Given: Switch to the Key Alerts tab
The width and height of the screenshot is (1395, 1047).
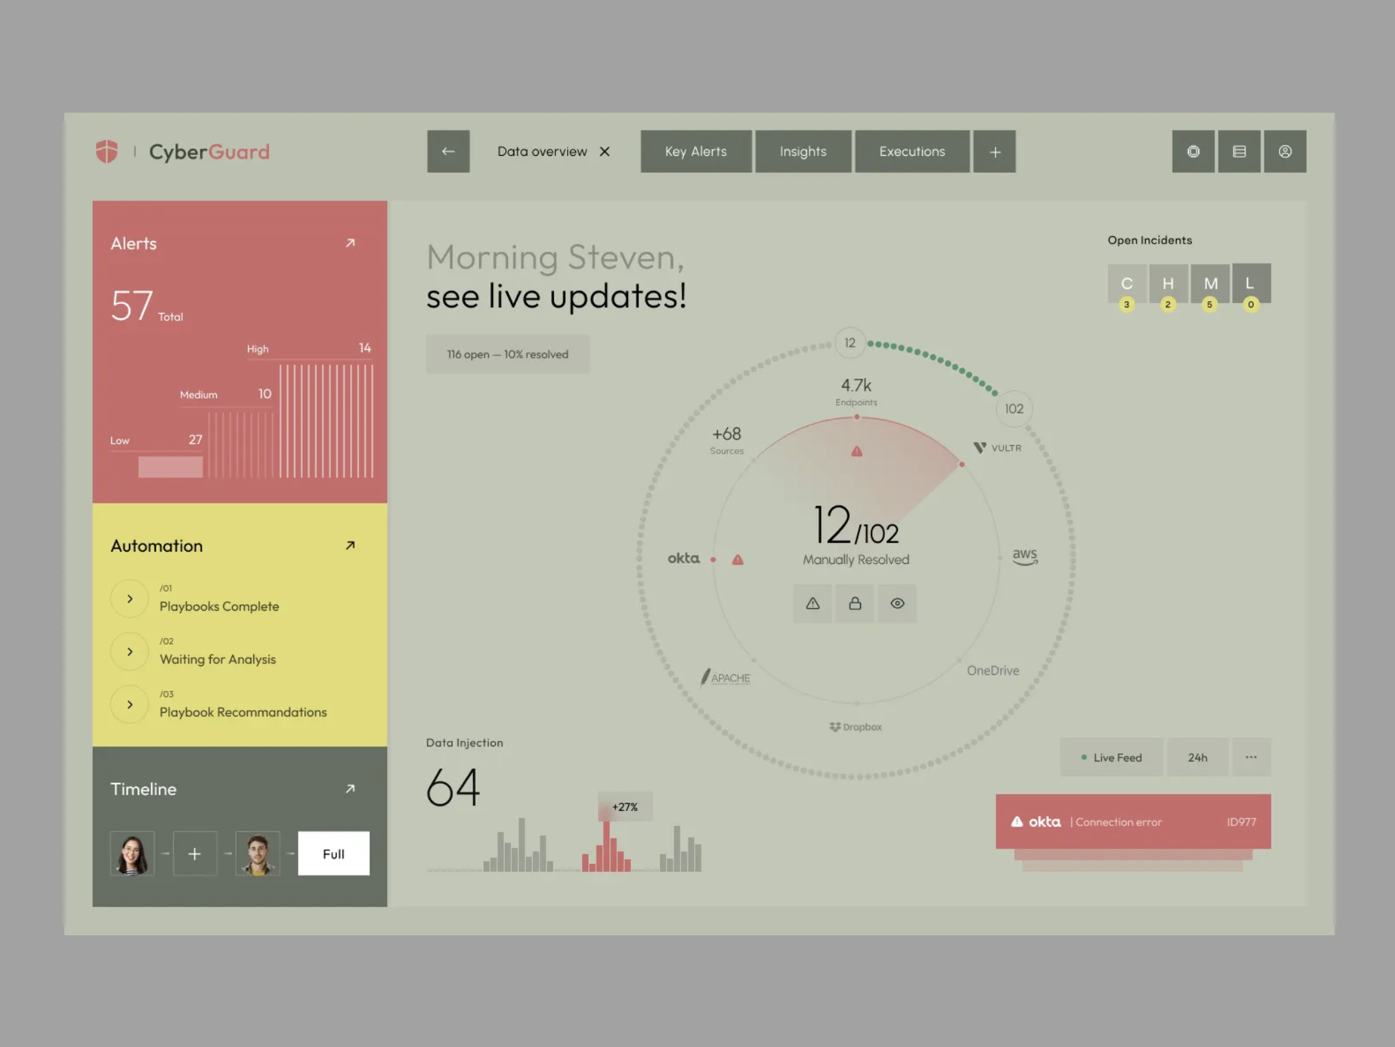Looking at the screenshot, I should (x=695, y=152).
